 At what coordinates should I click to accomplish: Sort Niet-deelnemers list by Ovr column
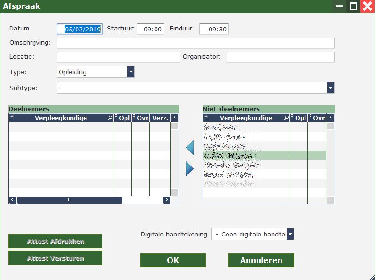pos(317,118)
